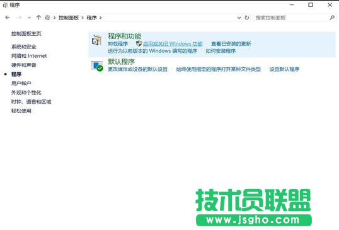Open 用户帐户 category
The width and height of the screenshot is (339, 230).
(x=21, y=84)
